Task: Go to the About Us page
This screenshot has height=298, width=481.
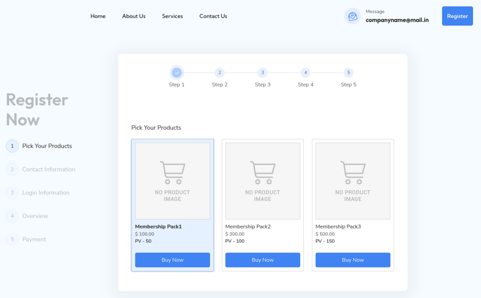Action: click(x=134, y=16)
